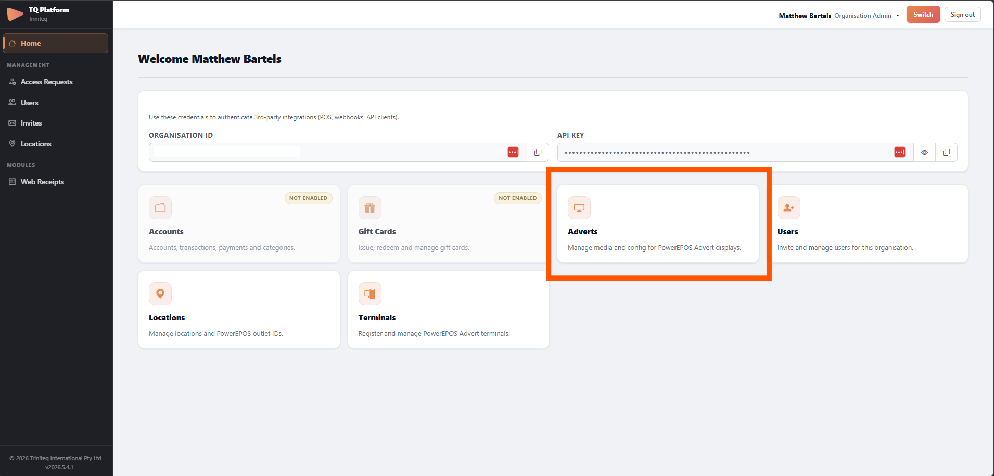Click the Adverts monitor icon
Image resolution: width=994 pixels, height=476 pixels.
(579, 208)
